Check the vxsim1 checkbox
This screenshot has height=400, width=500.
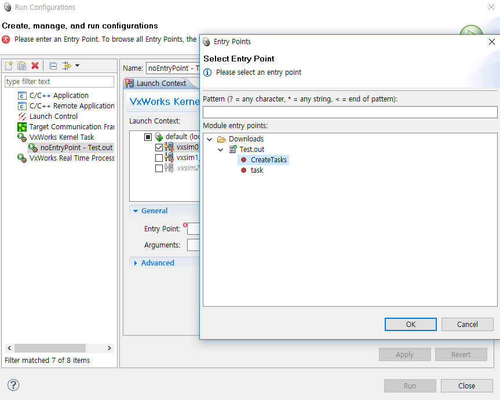point(159,158)
